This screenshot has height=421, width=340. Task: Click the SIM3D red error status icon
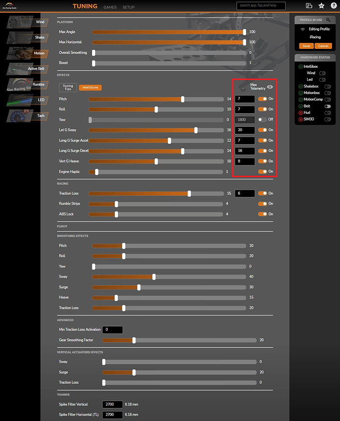click(x=300, y=120)
